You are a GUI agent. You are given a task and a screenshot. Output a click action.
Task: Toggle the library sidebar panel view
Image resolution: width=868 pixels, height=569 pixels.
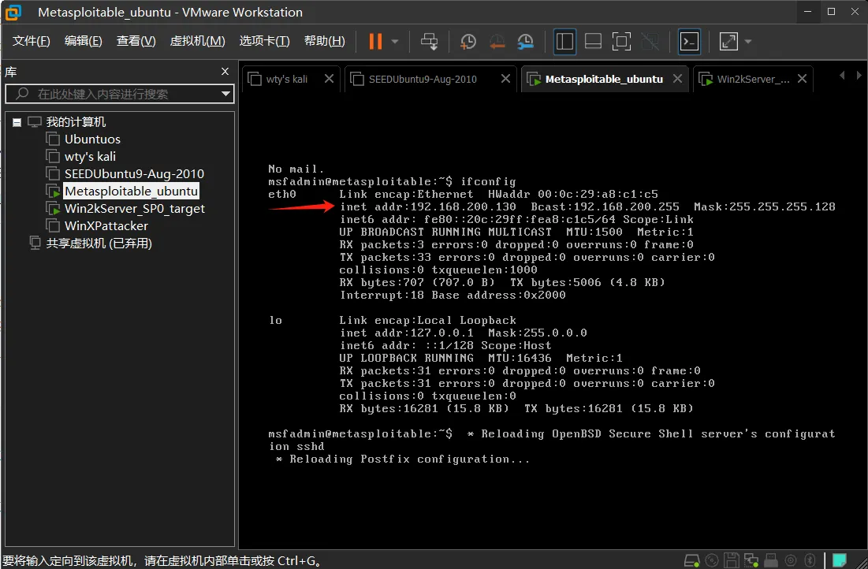(564, 42)
